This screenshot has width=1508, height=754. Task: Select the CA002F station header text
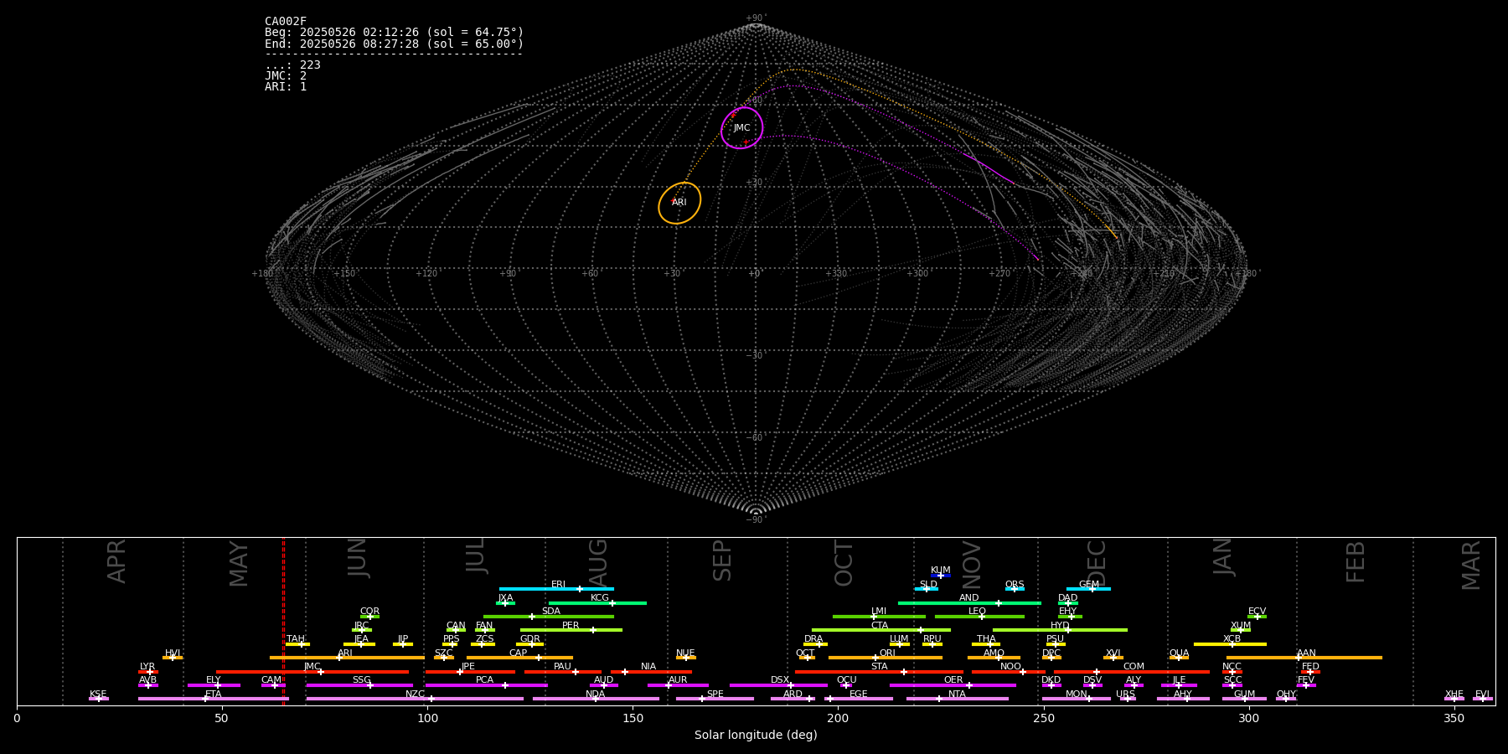click(286, 22)
